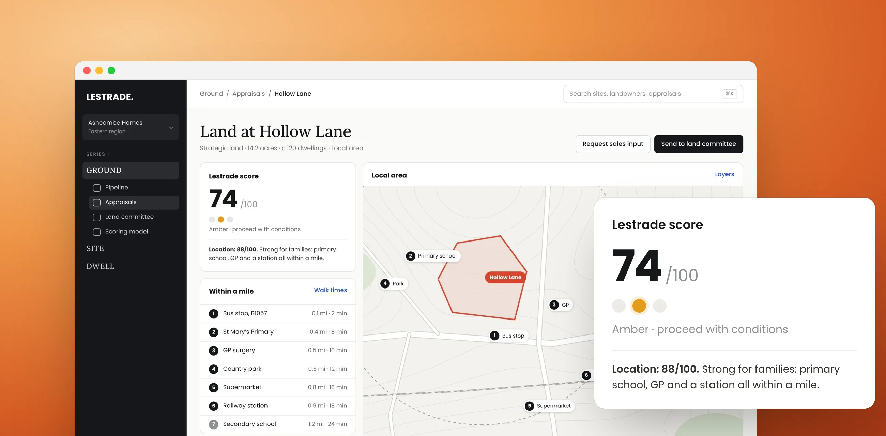Click the amber status dot in the enlarged Lestrade score card
The width and height of the screenshot is (886, 436).
pos(639,306)
